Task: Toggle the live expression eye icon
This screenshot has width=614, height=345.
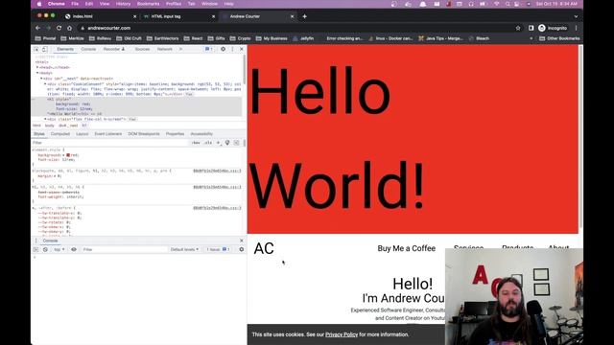Action: coord(74,249)
